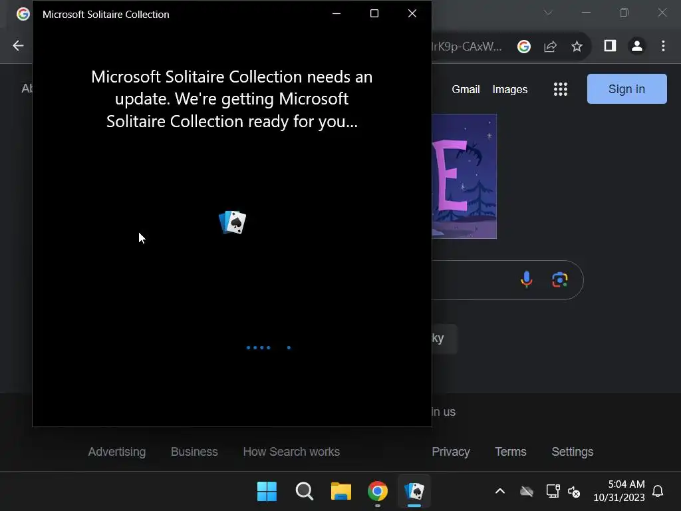Viewport: 681px width, 511px height.
Task: Open File Explorer from taskbar
Action: point(341,492)
